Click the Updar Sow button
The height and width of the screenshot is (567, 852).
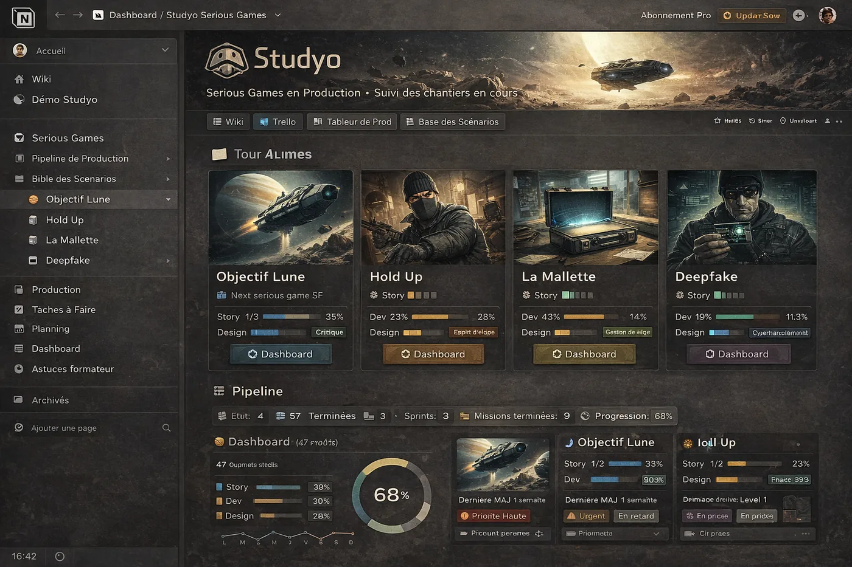point(752,15)
